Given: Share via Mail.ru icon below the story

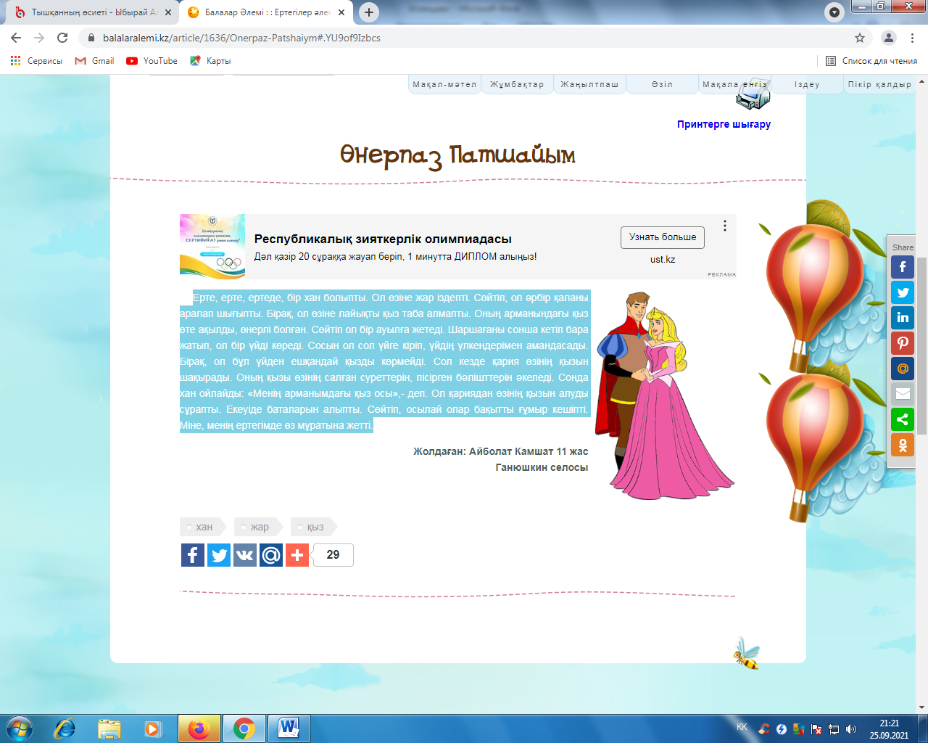Looking at the screenshot, I should [271, 555].
